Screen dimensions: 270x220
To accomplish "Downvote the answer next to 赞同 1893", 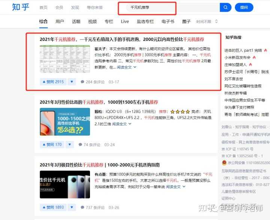I will (72, 207).
